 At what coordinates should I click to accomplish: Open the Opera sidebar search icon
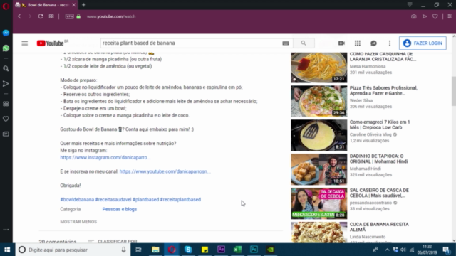[6, 68]
